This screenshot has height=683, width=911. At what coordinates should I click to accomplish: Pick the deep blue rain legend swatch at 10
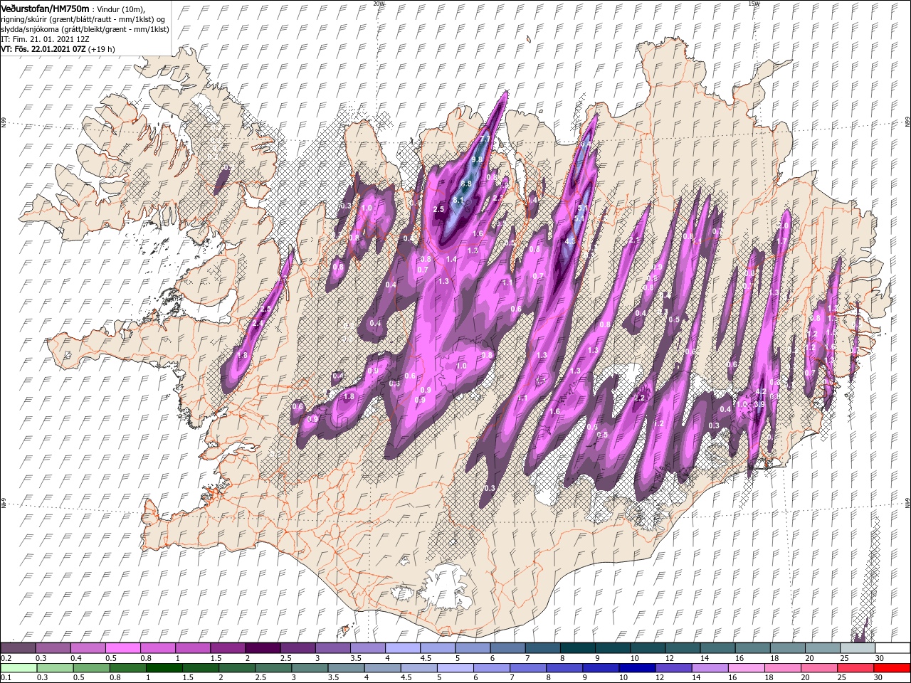pyautogui.click(x=637, y=668)
